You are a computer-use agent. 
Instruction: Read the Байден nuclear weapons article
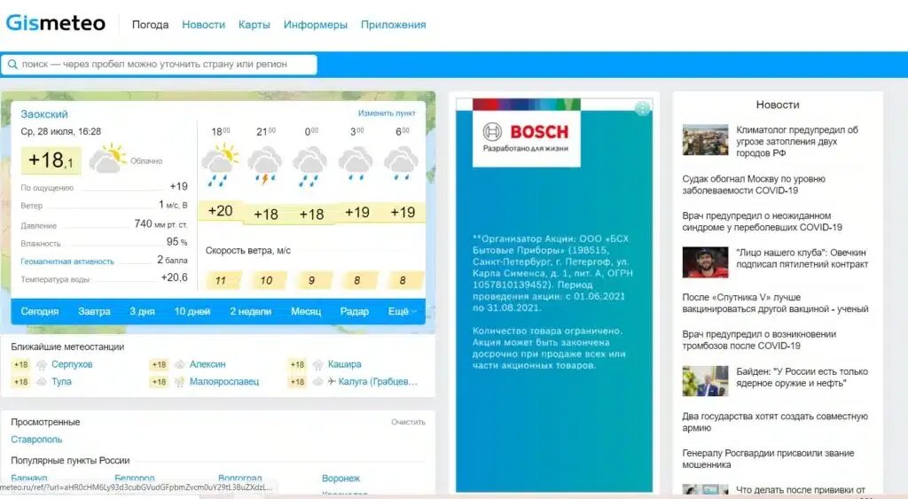tap(802, 378)
